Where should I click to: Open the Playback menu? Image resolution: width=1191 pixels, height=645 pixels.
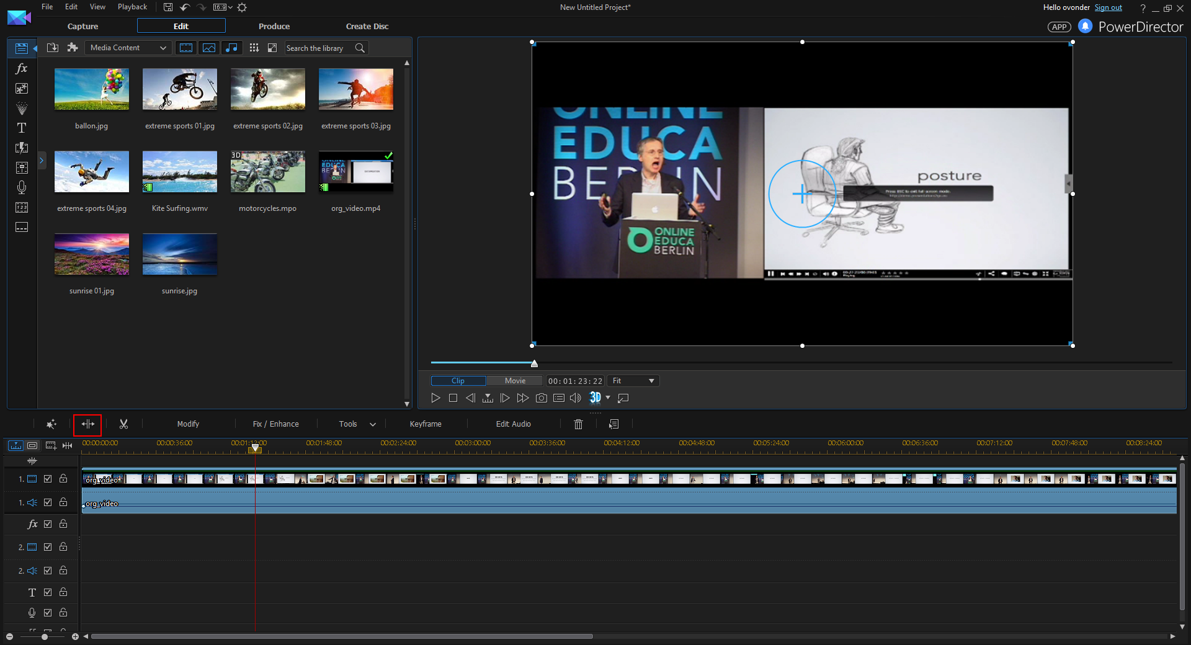pyautogui.click(x=132, y=7)
